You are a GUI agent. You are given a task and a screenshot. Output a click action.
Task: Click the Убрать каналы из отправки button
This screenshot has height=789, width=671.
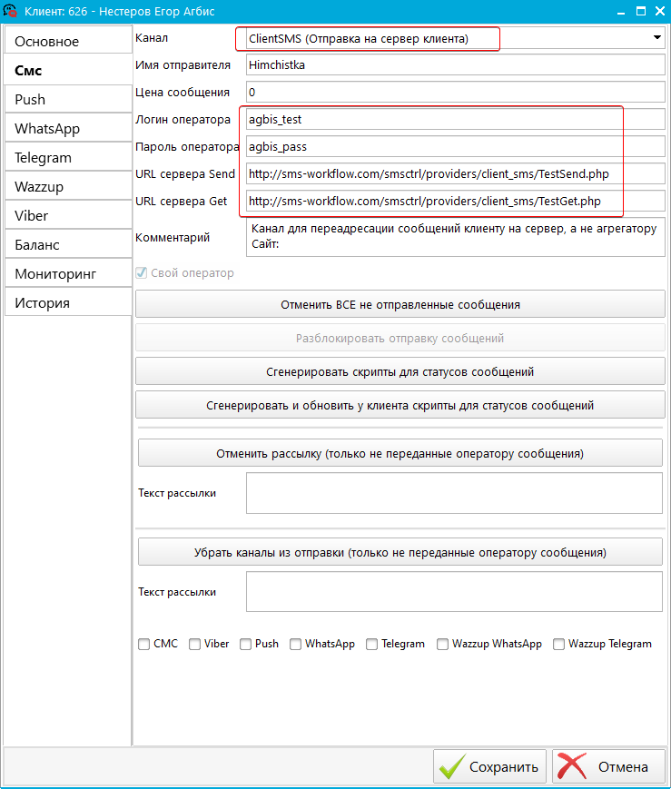[x=400, y=552]
